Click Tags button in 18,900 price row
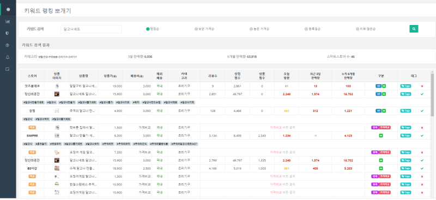The height and width of the screenshot is (200, 436). pos(405,168)
